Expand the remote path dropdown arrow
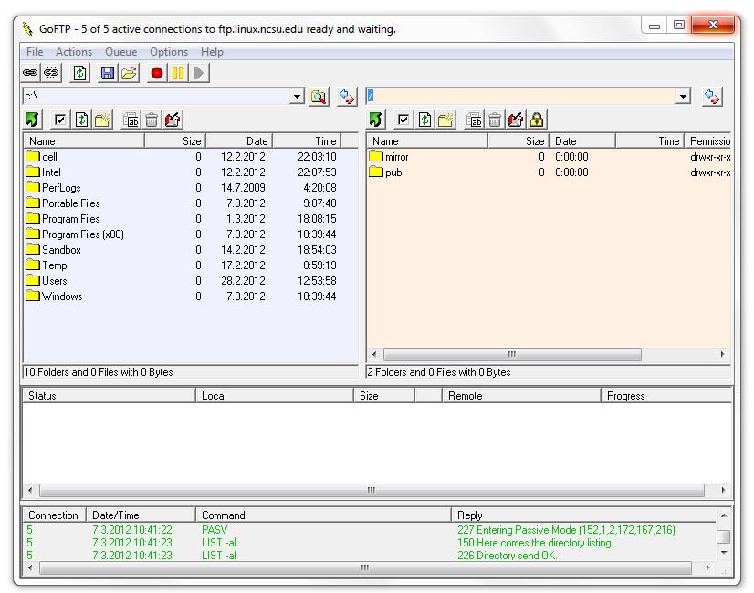754x593 pixels. coord(684,97)
